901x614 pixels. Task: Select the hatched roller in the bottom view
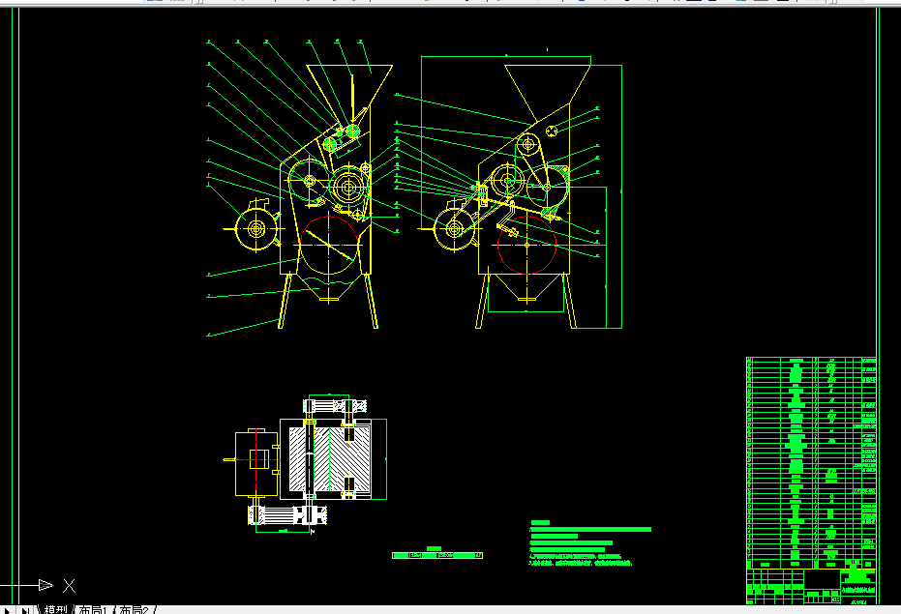coord(330,459)
